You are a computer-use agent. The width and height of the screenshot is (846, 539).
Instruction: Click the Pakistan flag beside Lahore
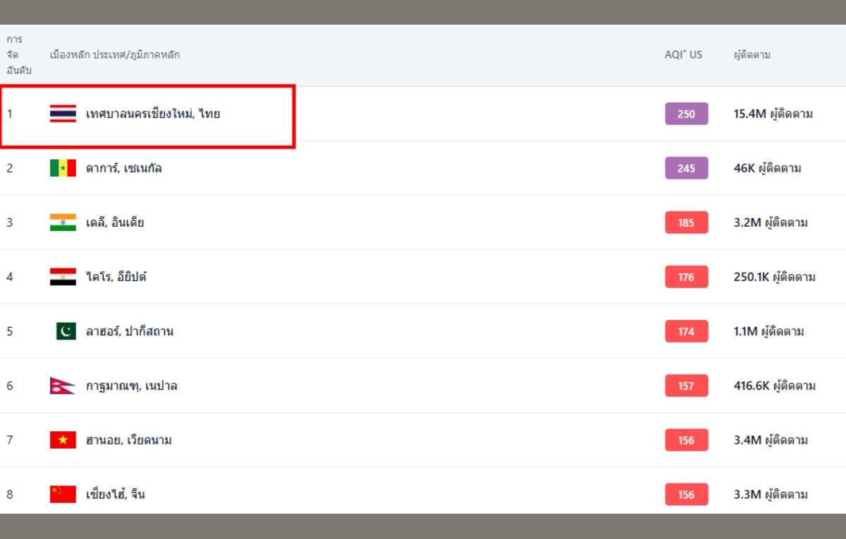66,331
